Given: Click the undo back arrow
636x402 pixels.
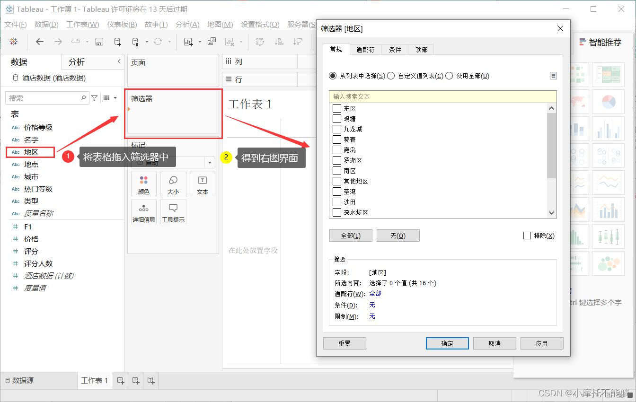Looking at the screenshot, I should tap(40, 42).
